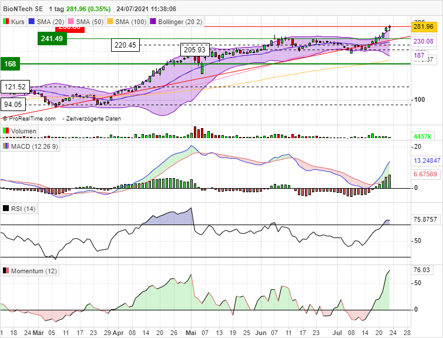Click the blue SMA (20) swatch

(32, 22)
